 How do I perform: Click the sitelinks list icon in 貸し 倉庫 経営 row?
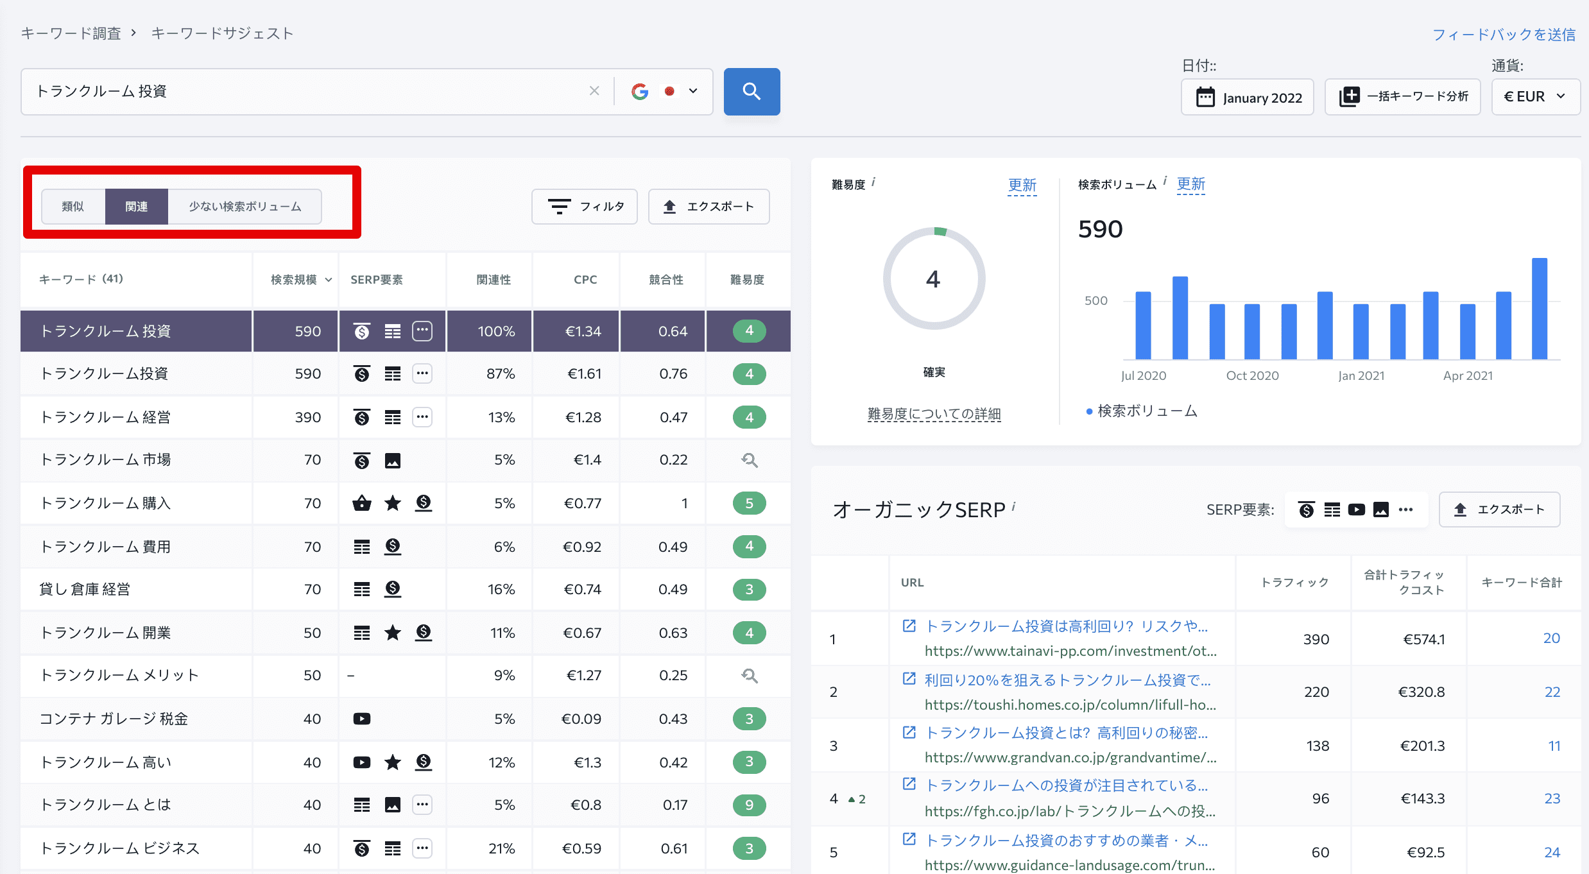point(362,589)
